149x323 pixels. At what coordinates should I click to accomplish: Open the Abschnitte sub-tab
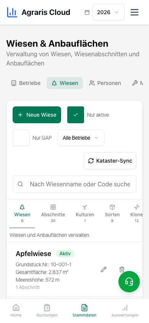[53, 214]
